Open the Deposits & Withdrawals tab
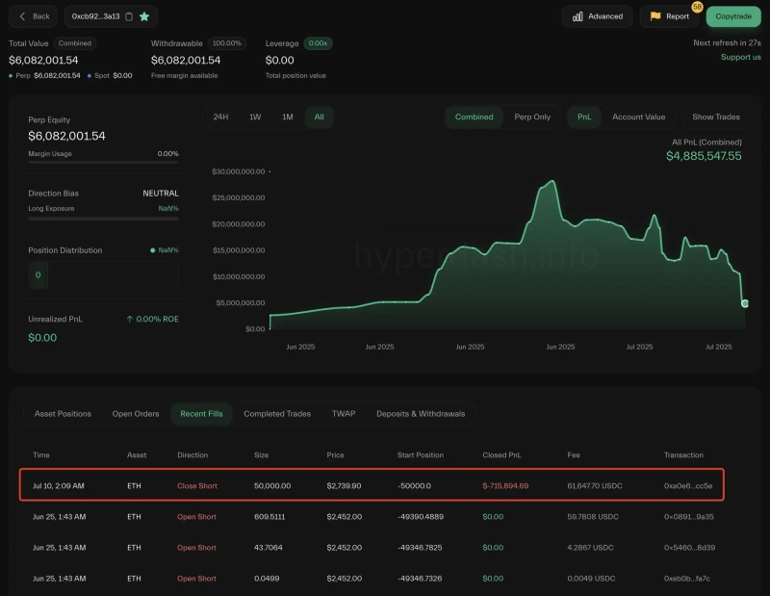The width and height of the screenshot is (770, 596). 421,414
